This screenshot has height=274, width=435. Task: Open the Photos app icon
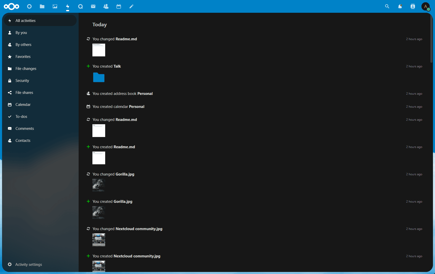(55, 6)
